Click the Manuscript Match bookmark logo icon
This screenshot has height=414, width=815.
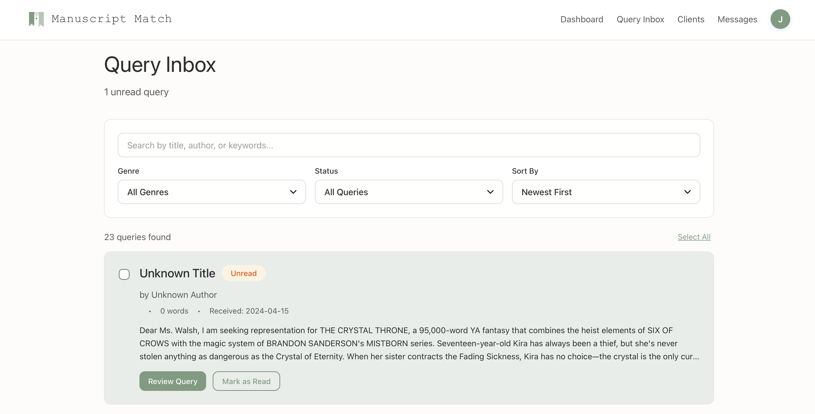(x=36, y=19)
